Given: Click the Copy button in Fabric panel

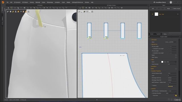Looking at the screenshot, I should pyautogui.click(x=161, y=8).
